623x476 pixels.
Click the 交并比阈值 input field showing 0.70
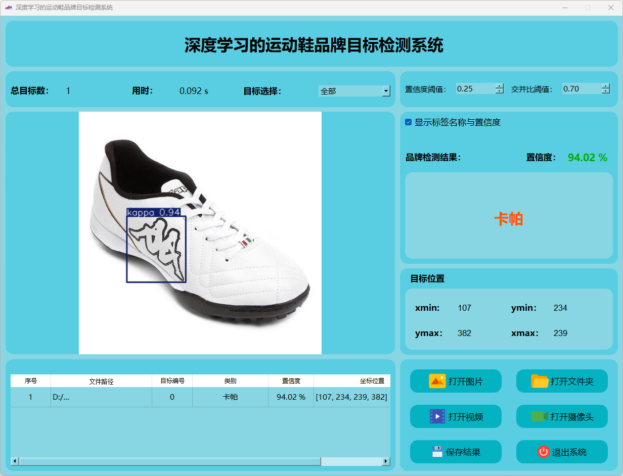pyautogui.click(x=582, y=88)
